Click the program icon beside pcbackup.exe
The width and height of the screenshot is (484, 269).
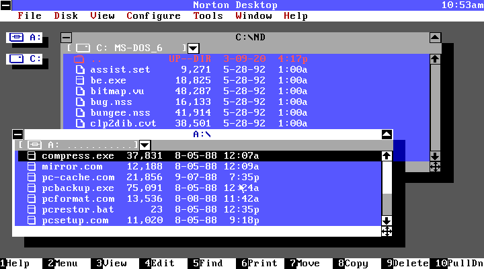coord(32,188)
